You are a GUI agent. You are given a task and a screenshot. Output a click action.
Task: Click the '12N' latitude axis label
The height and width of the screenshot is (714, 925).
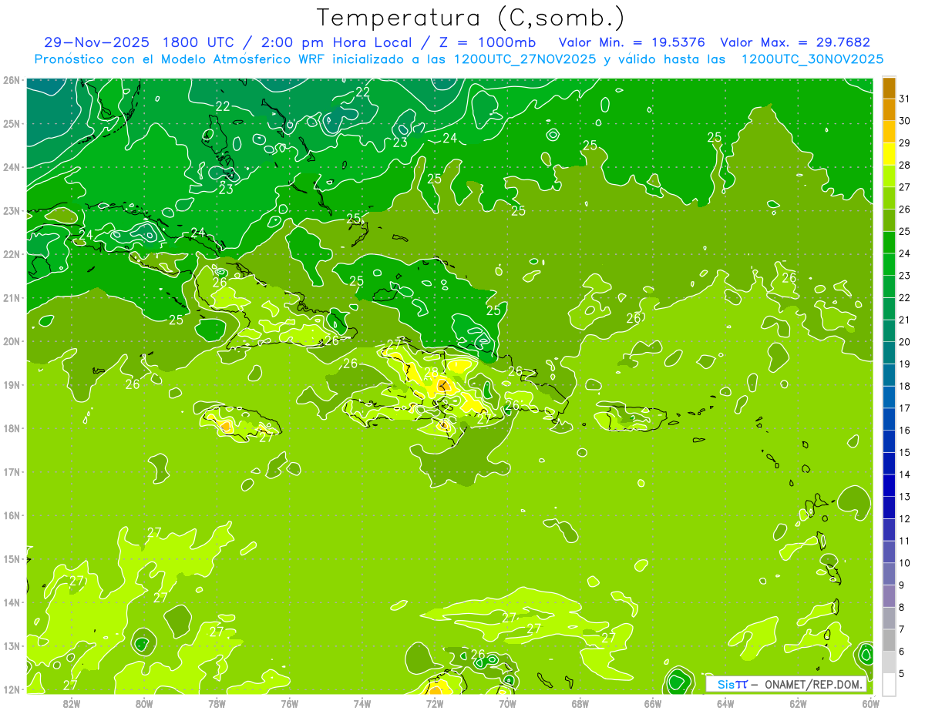pyautogui.click(x=12, y=689)
